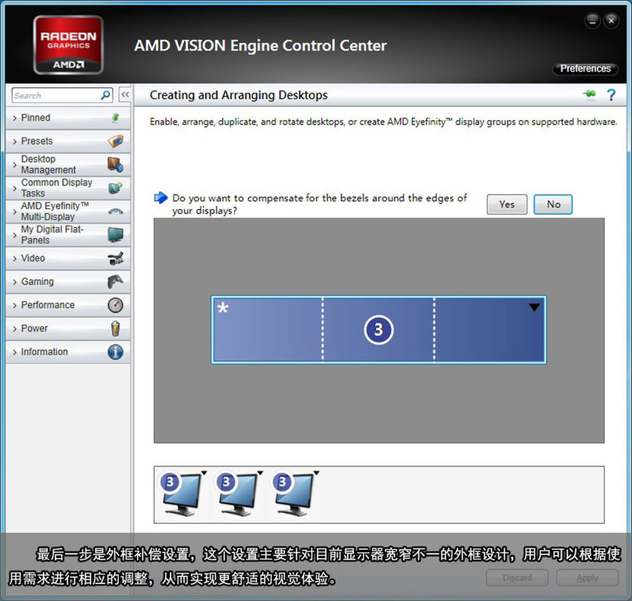Open the second monitor's dropdown arrow
Viewport: 632px width, 601px height.
(260, 473)
